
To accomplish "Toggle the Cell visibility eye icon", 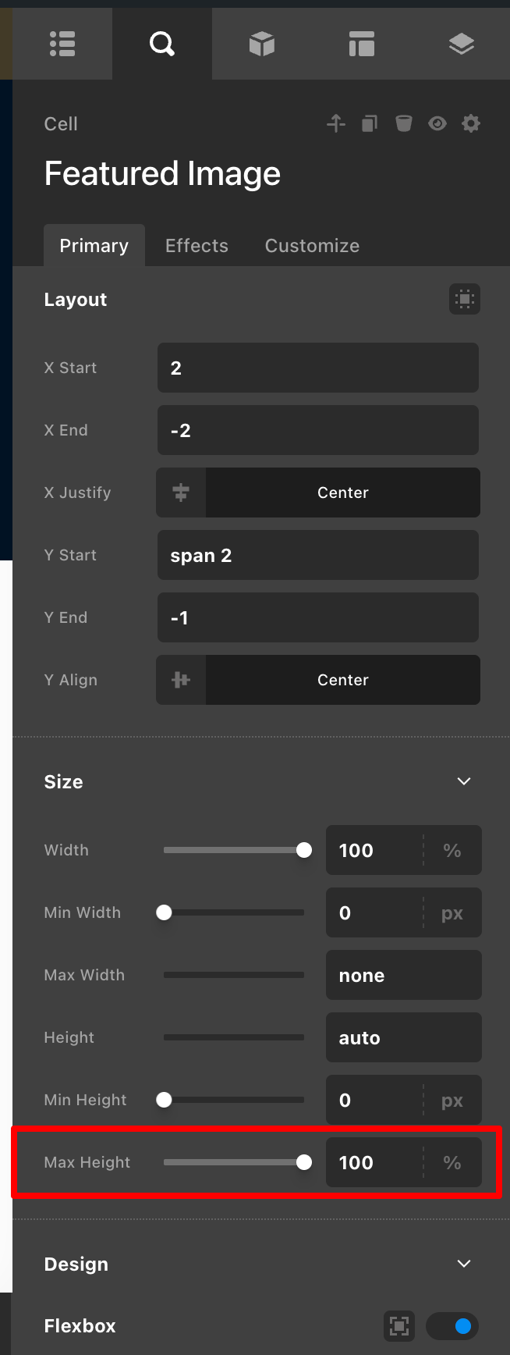I will click(437, 123).
